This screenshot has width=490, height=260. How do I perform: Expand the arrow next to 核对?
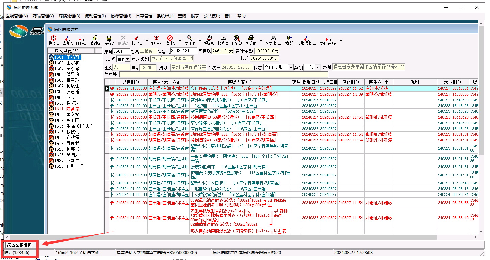[x=147, y=41]
